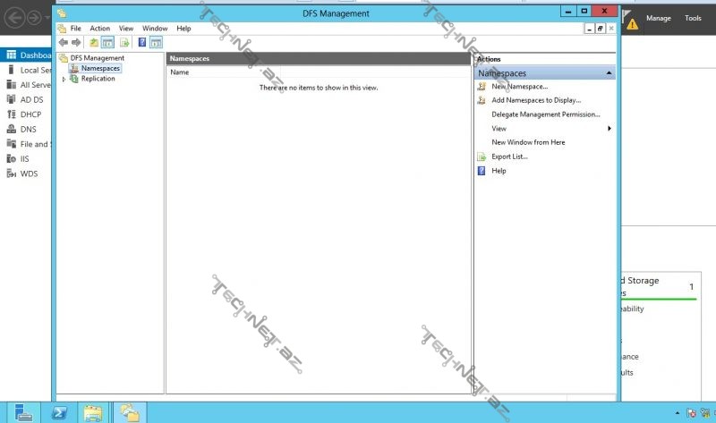Toggle the Show/Hide Console Tree icon
716x423 pixels.
coord(107,42)
